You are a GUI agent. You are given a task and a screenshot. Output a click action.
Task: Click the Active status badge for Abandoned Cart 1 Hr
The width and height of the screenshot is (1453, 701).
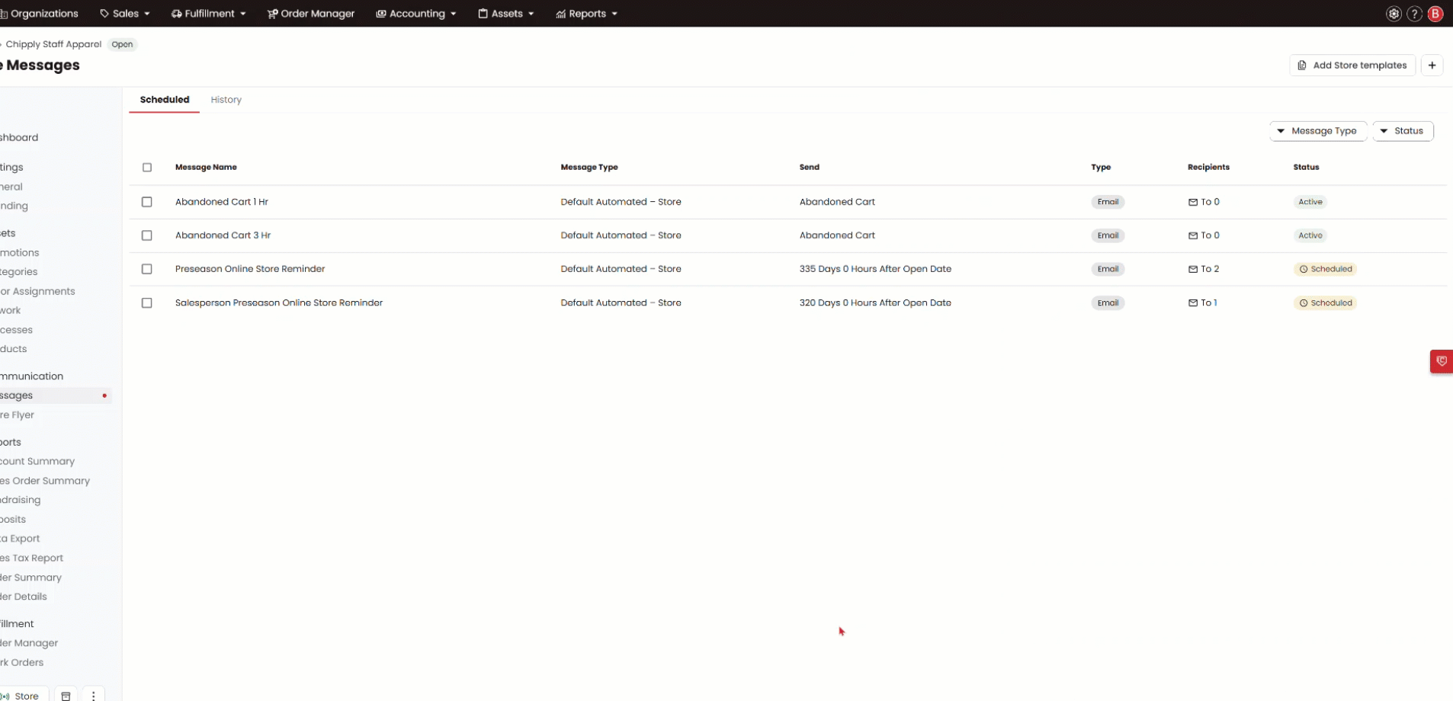[1310, 202]
